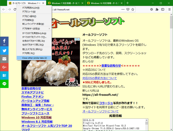173x131 pixels.
Task: Click the オールフリーソフト logo banner
Action: coord(88,22)
